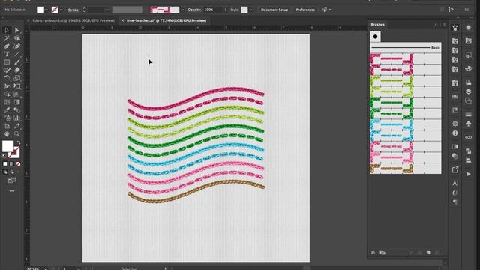480x270 pixels.
Task: Click the Opacity 100% field
Action: tap(213, 10)
